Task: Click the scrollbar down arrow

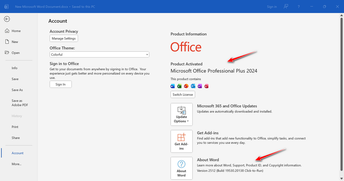Action: pos(341,178)
